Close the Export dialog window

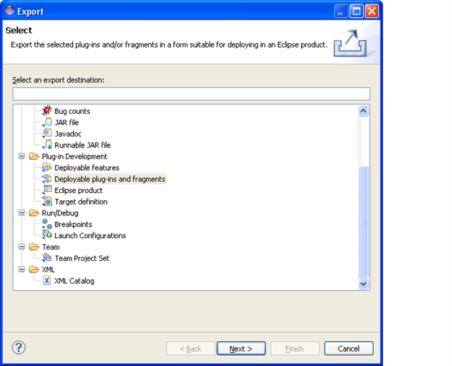372,12
